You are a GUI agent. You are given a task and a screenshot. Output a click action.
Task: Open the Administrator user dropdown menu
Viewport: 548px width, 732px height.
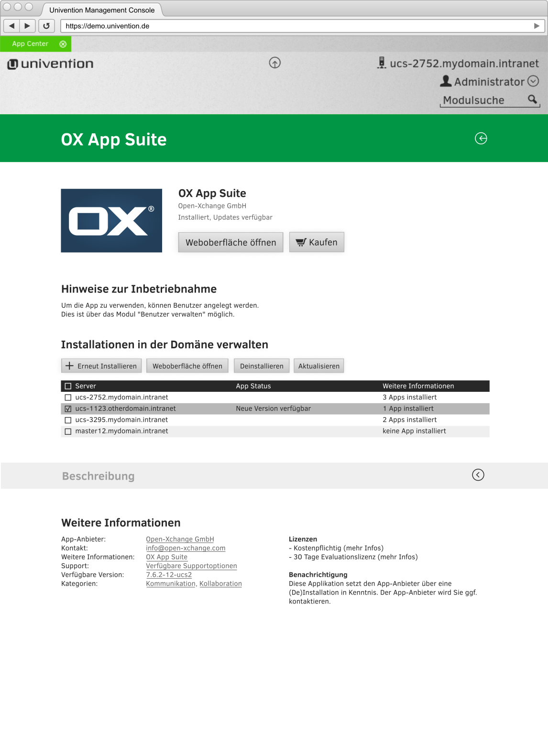tap(533, 82)
